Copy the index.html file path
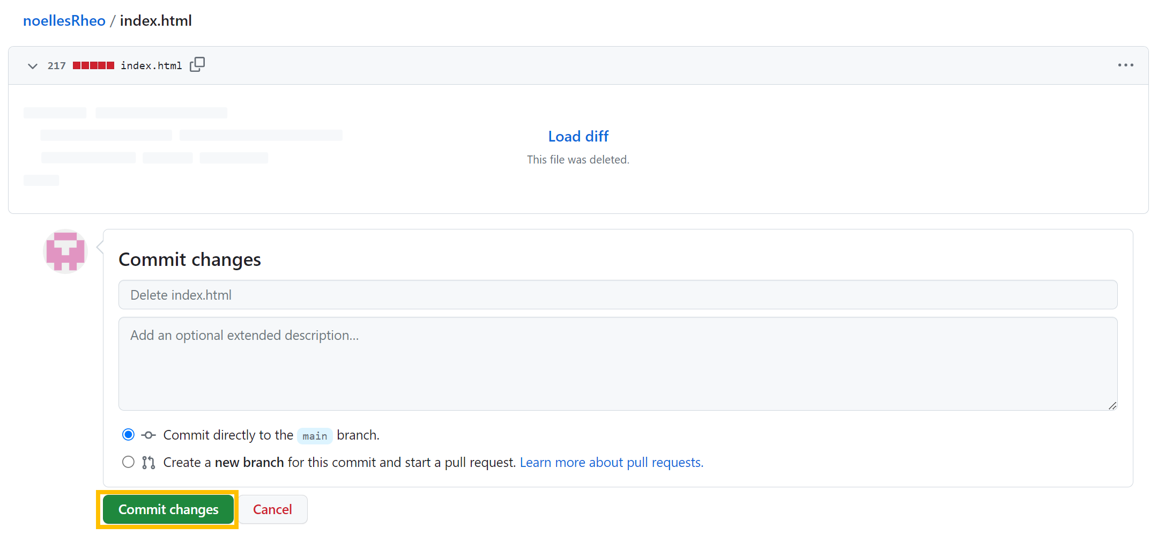 197,65
